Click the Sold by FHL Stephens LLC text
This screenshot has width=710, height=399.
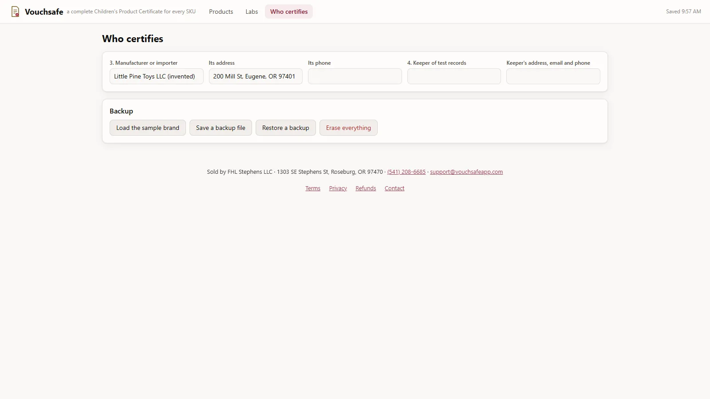pyautogui.click(x=240, y=172)
